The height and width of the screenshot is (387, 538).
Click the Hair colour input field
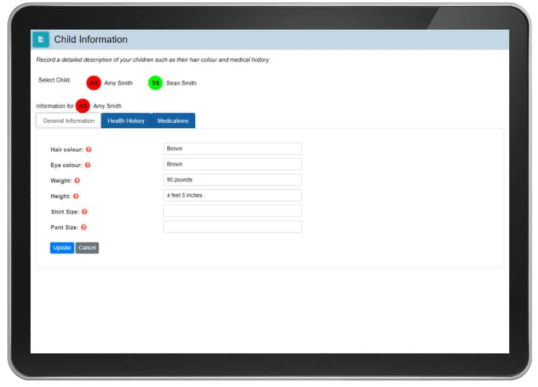tap(232, 148)
